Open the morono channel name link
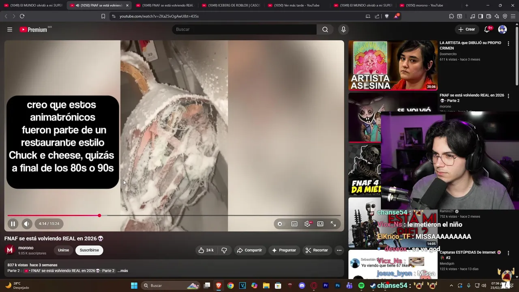The image size is (519, 292). tap(26, 248)
